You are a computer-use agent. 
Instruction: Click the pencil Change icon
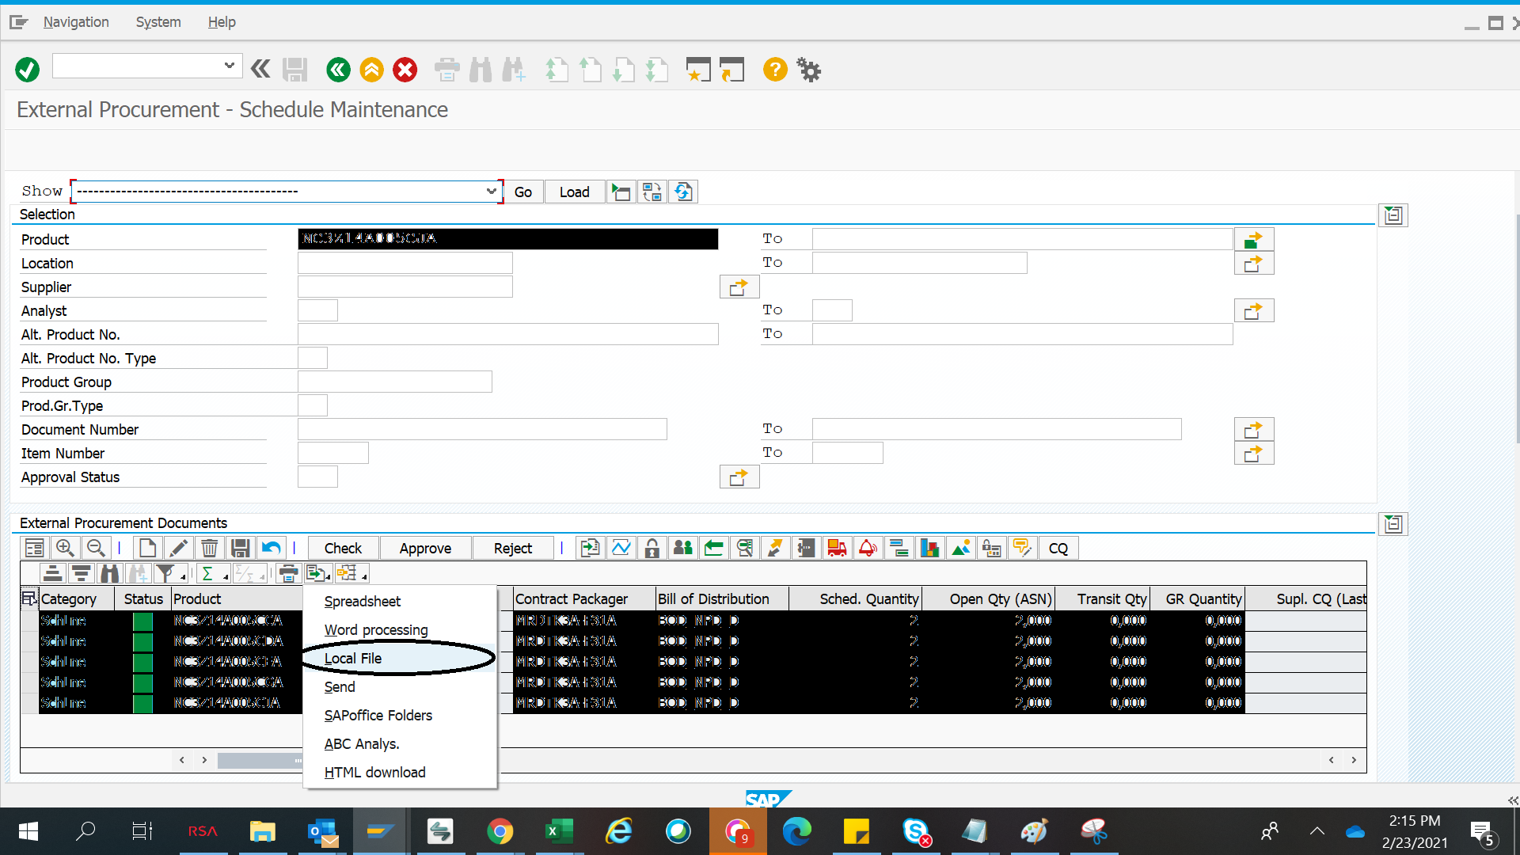pyautogui.click(x=179, y=548)
